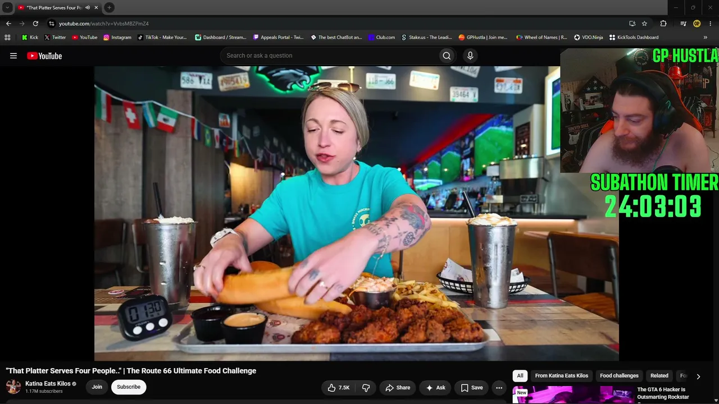Open a new browser tab
Image resolution: width=719 pixels, height=404 pixels.
tap(109, 8)
